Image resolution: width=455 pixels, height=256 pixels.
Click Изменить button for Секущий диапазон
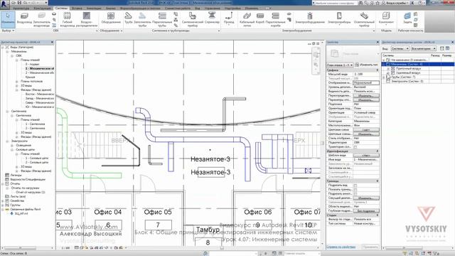click(x=366, y=198)
